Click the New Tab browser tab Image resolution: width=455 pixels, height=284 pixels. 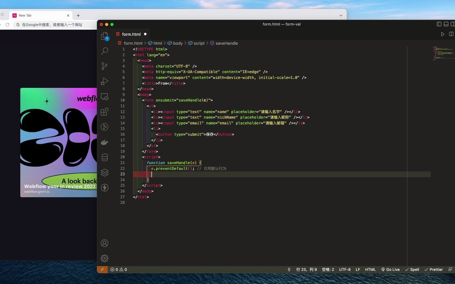[41, 16]
